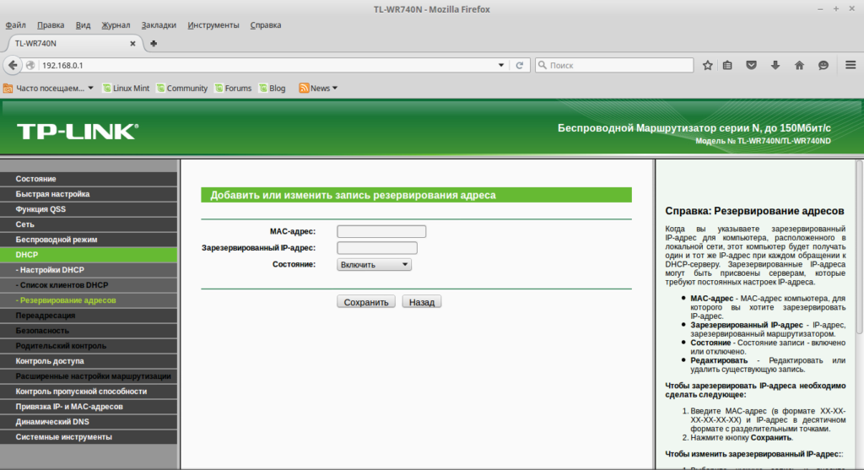Viewport: 864px width, 470px height.
Task: Open the Справка menu
Action: click(266, 24)
